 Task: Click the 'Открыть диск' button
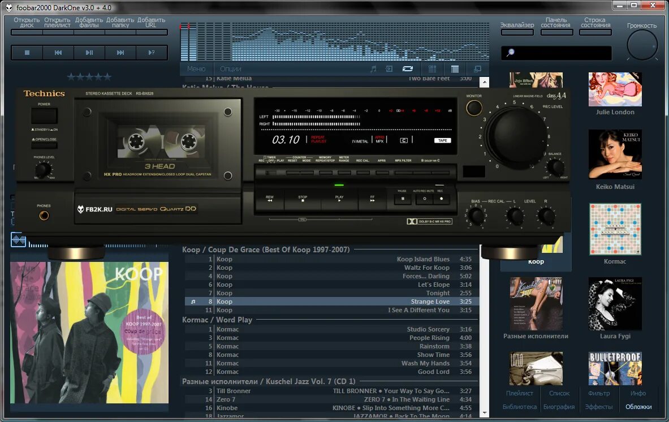click(27, 25)
